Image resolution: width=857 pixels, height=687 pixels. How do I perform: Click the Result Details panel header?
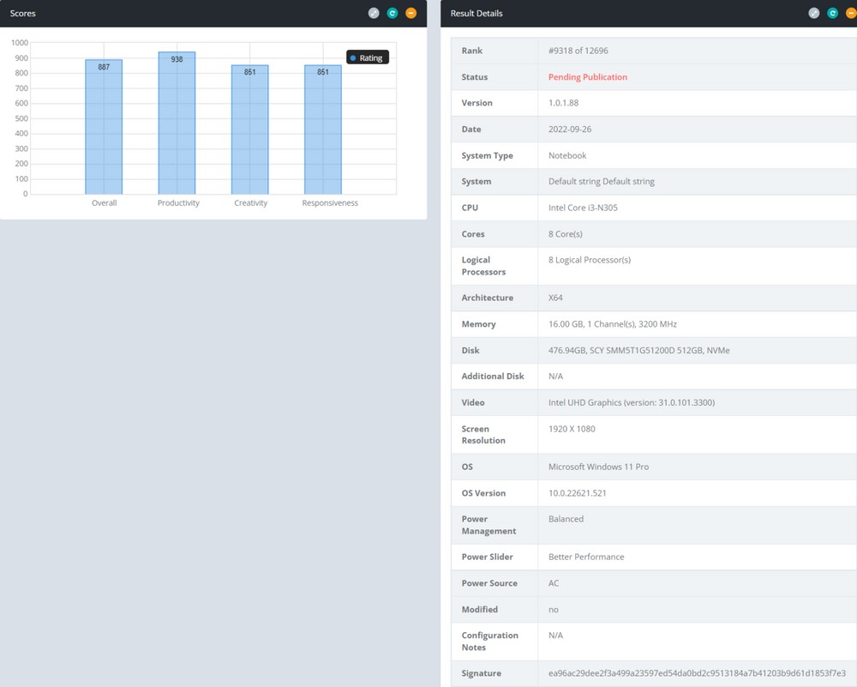pos(476,14)
